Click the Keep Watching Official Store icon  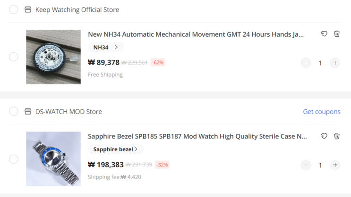point(28,9)
